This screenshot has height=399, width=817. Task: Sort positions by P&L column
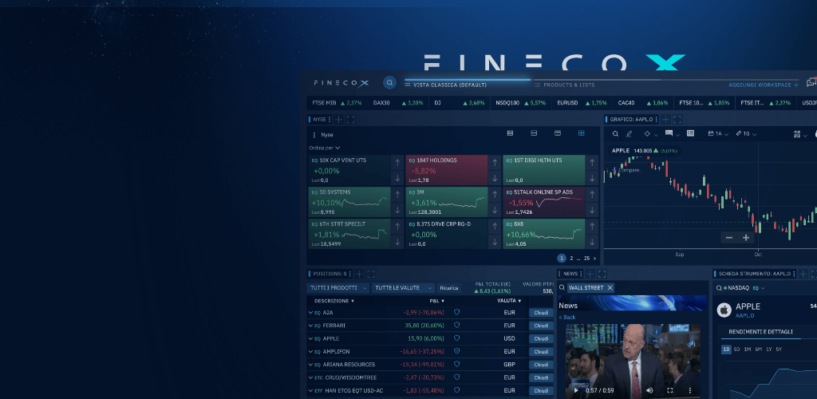click(437, 301)
